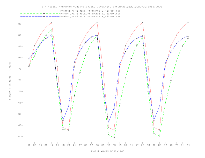Click the x-axis forecast hour label 27

80,145
